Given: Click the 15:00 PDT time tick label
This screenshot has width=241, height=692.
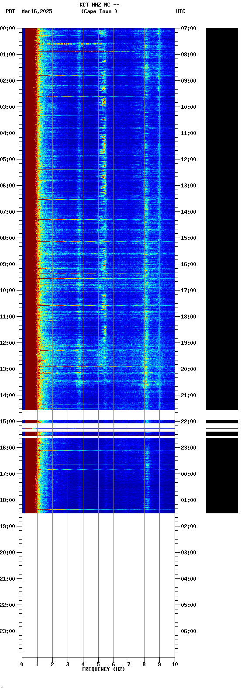Looking at the screenshot, I should (7, 422).
